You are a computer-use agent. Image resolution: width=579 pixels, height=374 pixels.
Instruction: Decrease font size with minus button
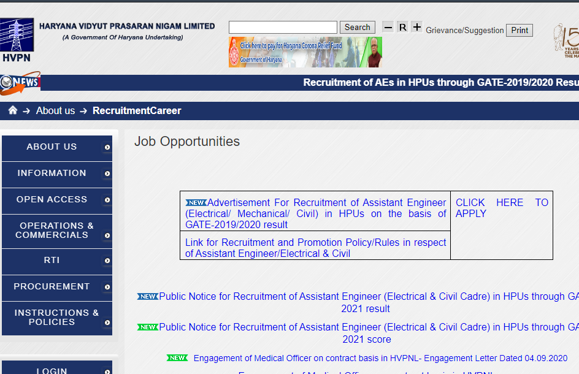(388, 27)
